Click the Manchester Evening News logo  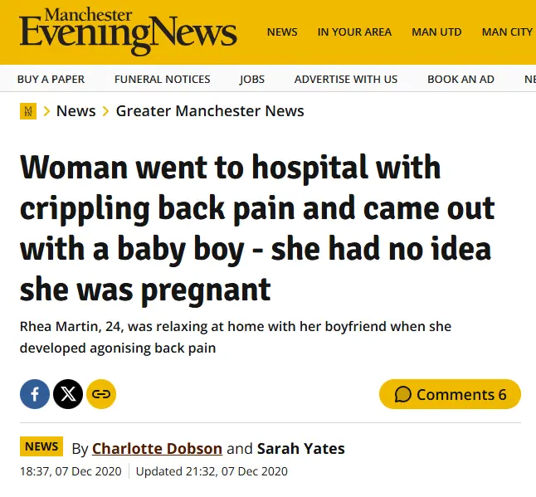pyautogui.click(x=129, y=32)
